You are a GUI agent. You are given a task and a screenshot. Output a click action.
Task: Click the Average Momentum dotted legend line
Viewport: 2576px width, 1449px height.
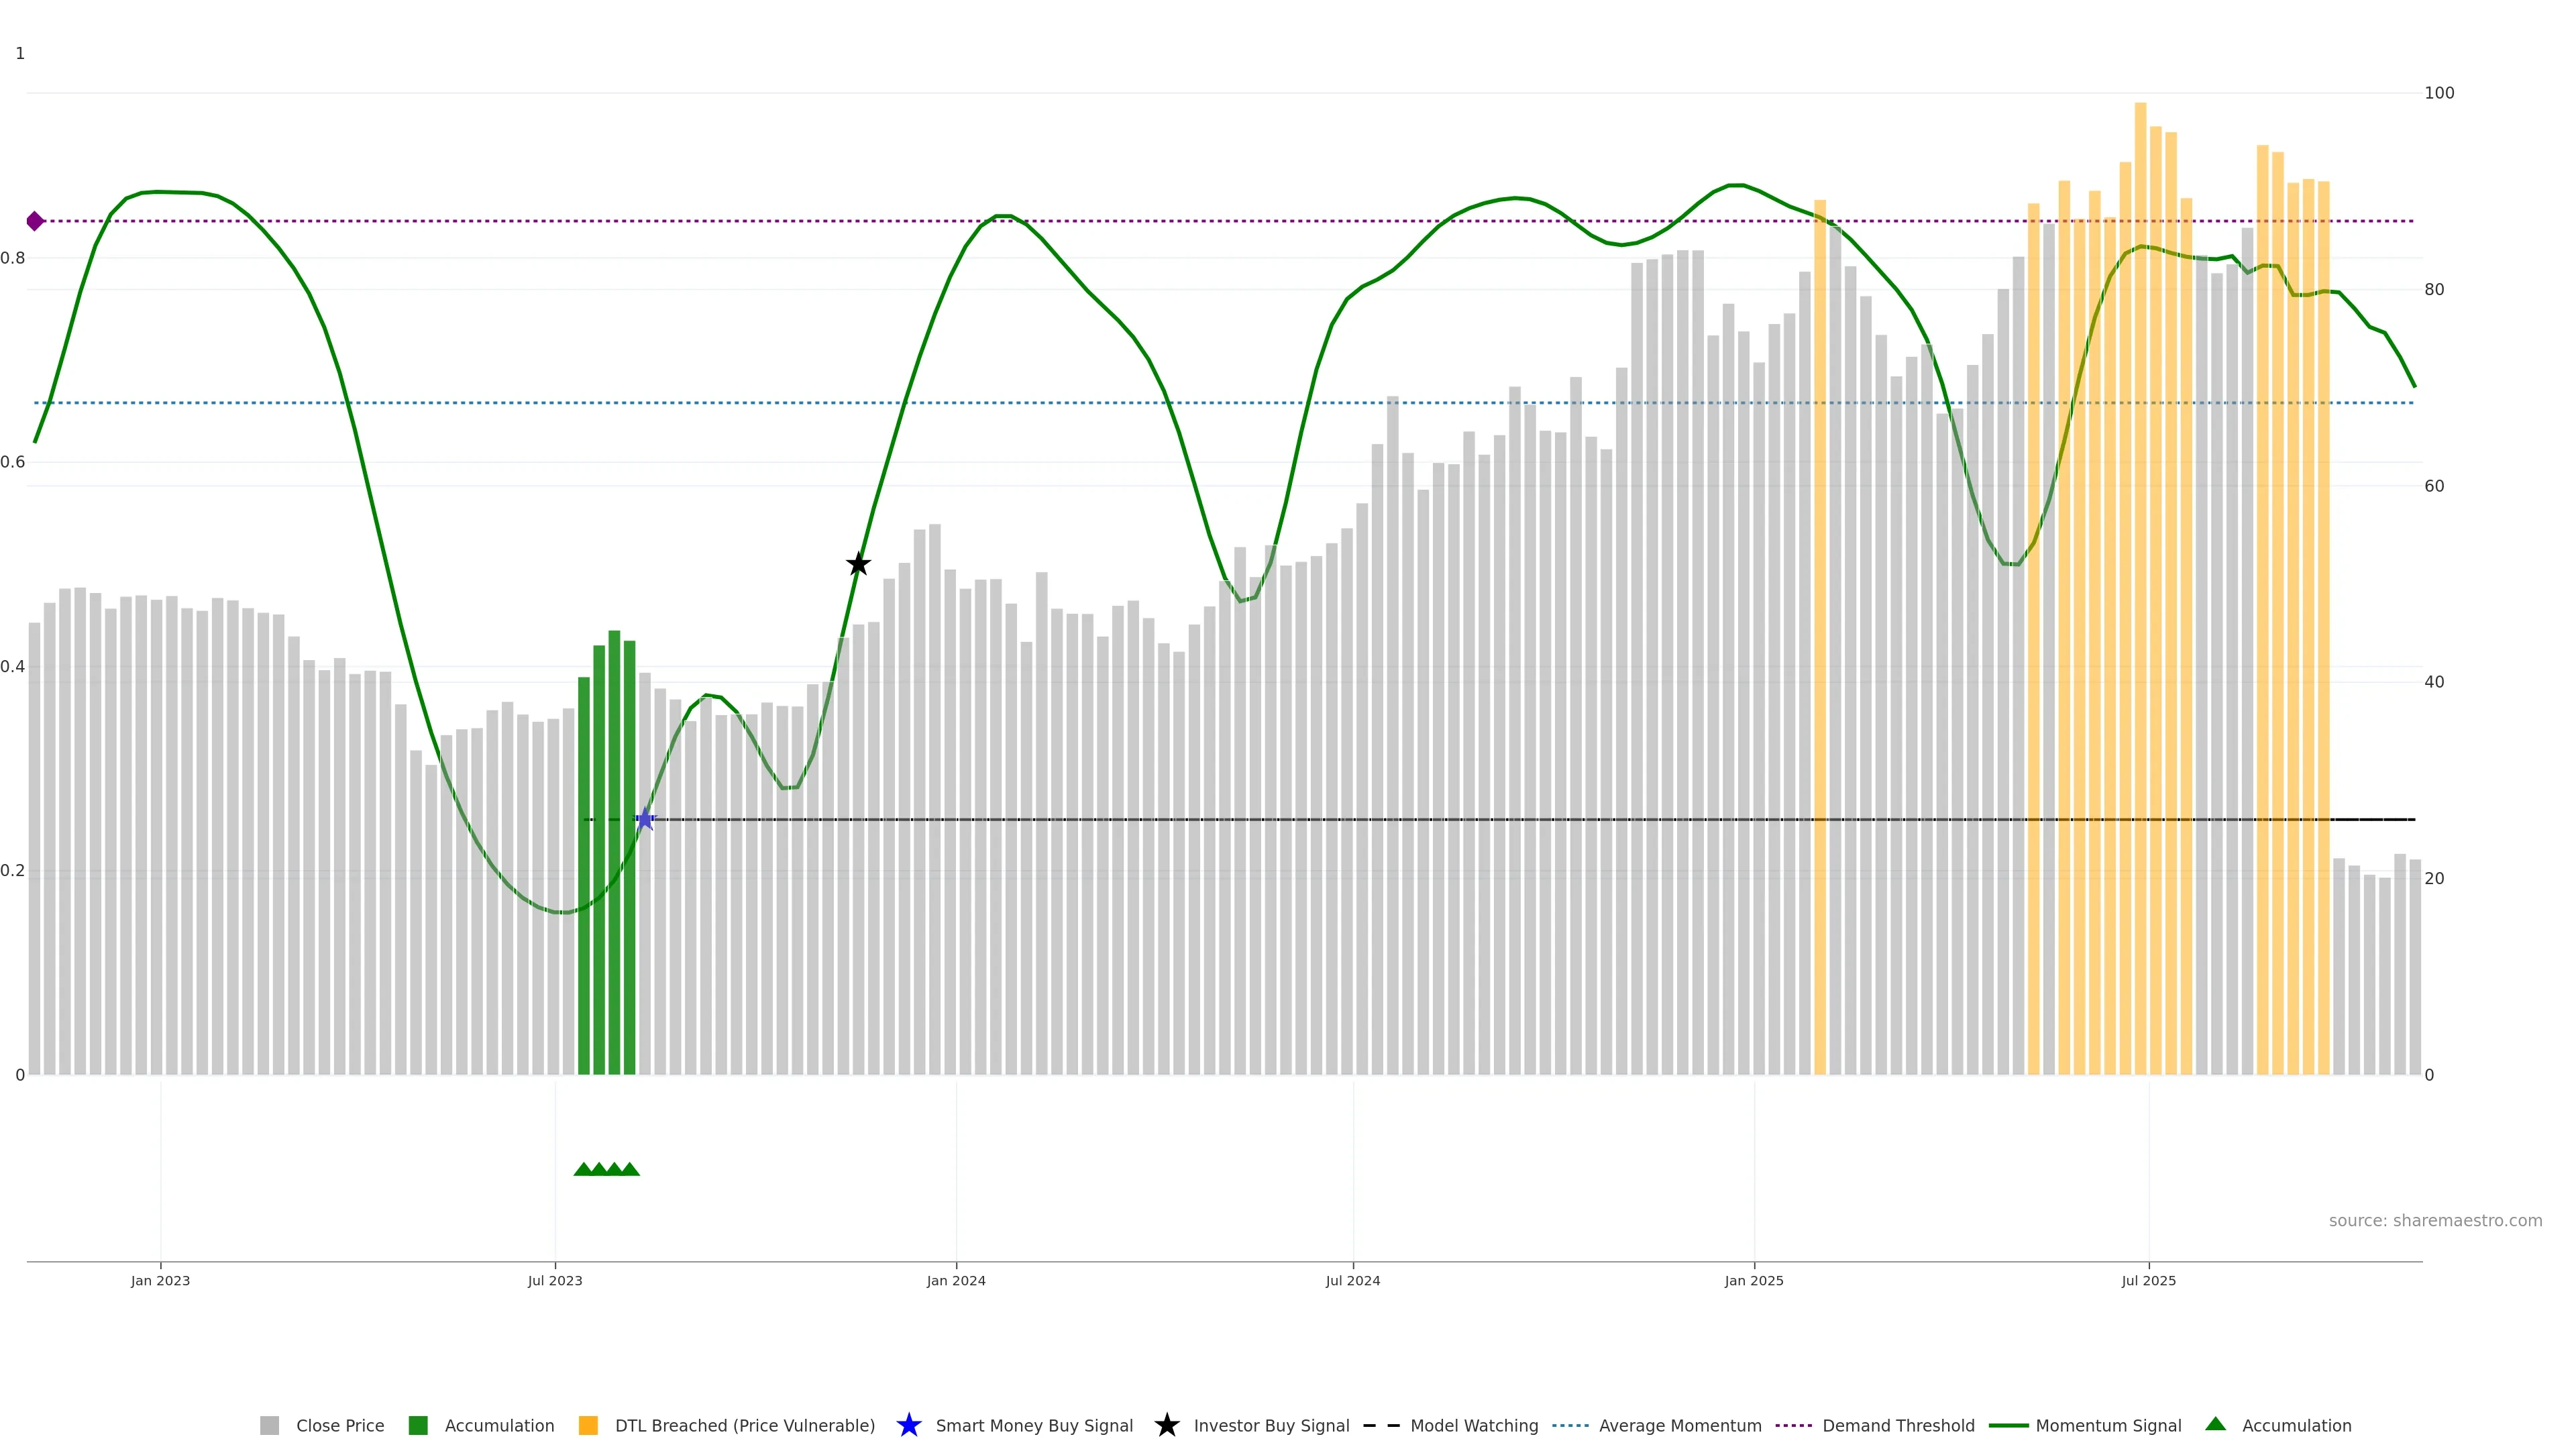(1570, 1425)
